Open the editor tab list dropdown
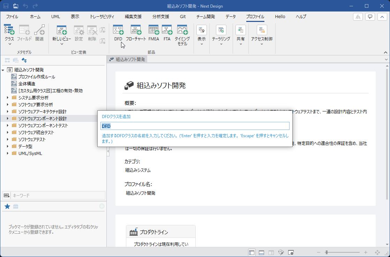The height and width of the screenshot is (257, 390). 386,60
